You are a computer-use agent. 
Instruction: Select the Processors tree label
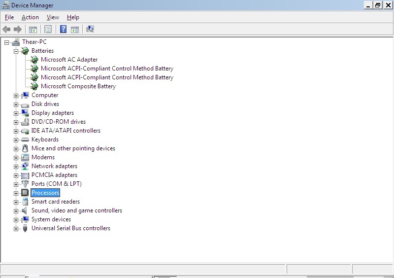(45, 193)
